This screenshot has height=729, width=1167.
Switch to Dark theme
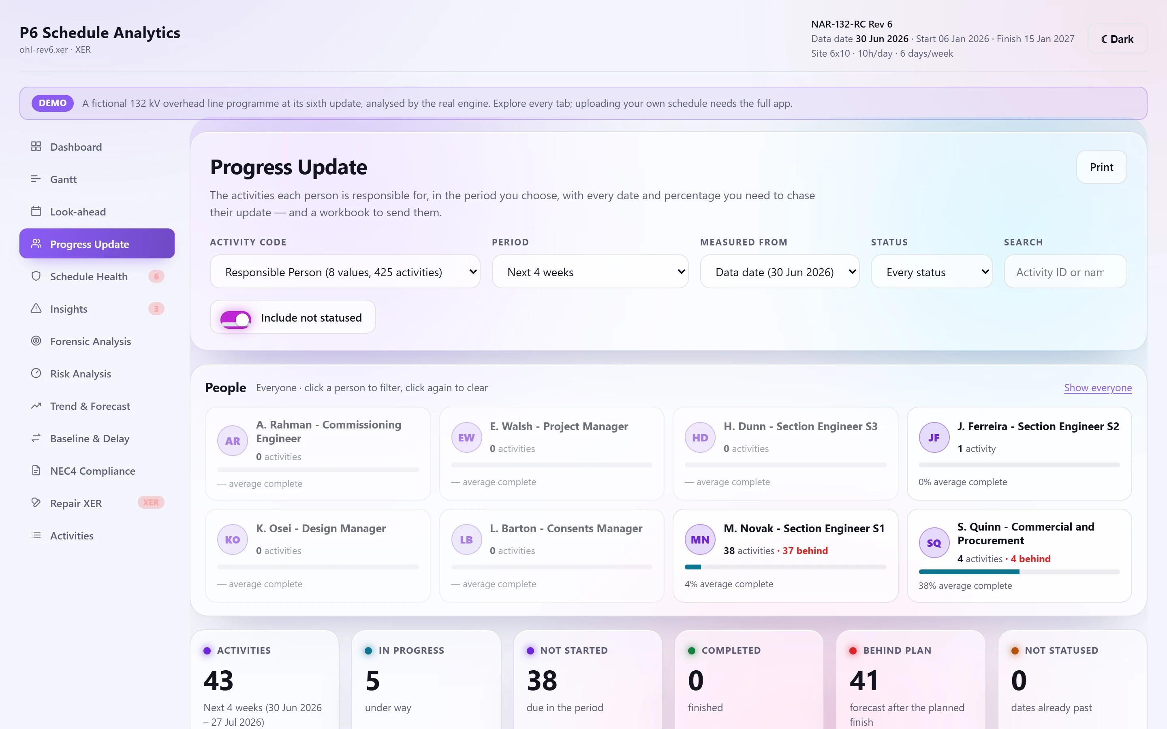tap(1117, 39)
